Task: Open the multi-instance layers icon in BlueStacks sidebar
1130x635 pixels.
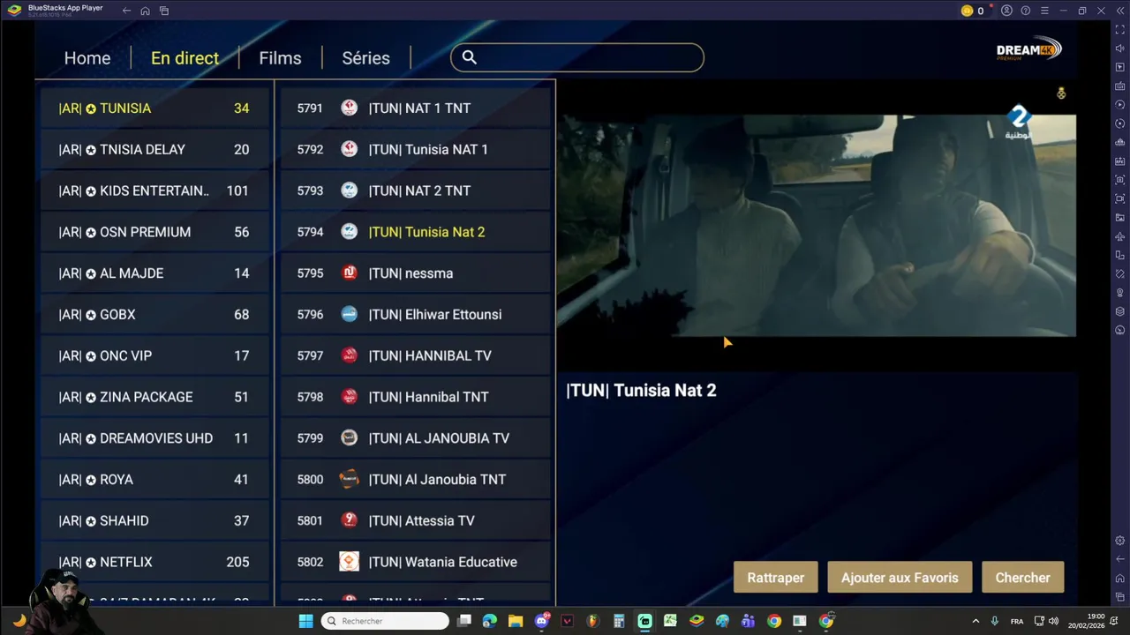Action: tap(1120, 311)
